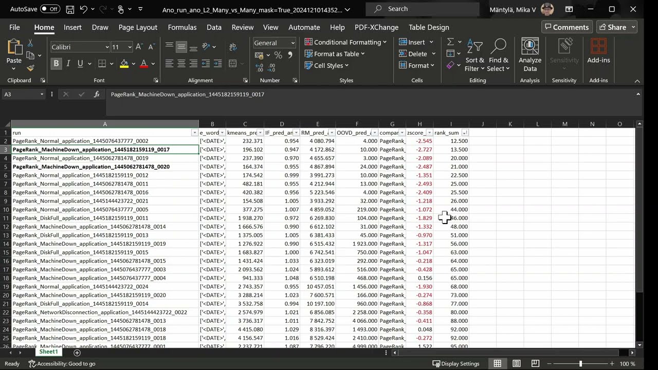
Task: Switch to Normal view icon
Action: pos(498,363)
